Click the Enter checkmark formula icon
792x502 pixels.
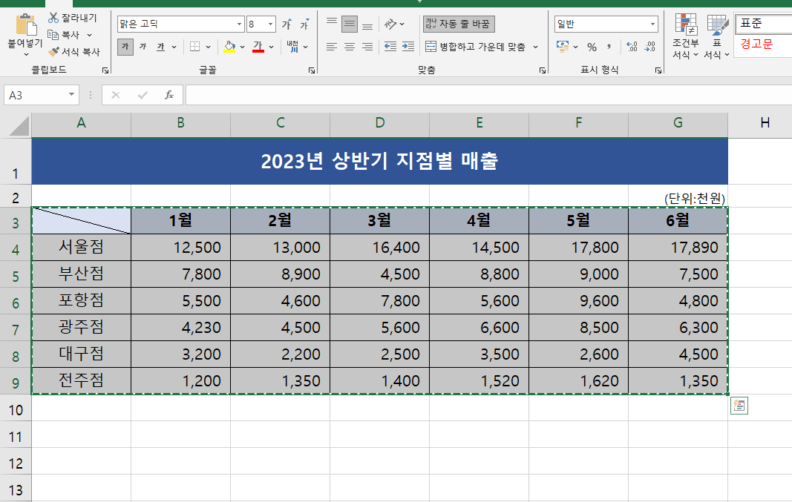[143, 95]
